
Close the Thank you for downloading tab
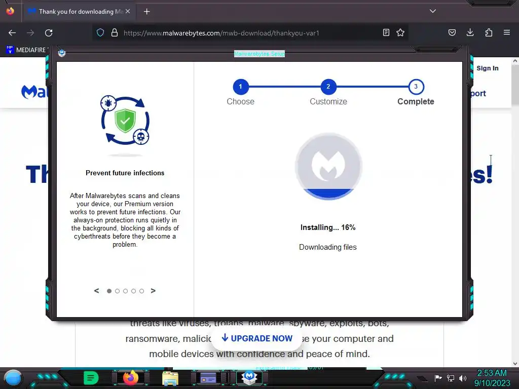(128, 11)
